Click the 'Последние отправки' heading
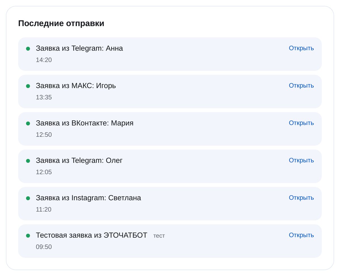This screenshot has height=276, width=340. click(61, 24)
